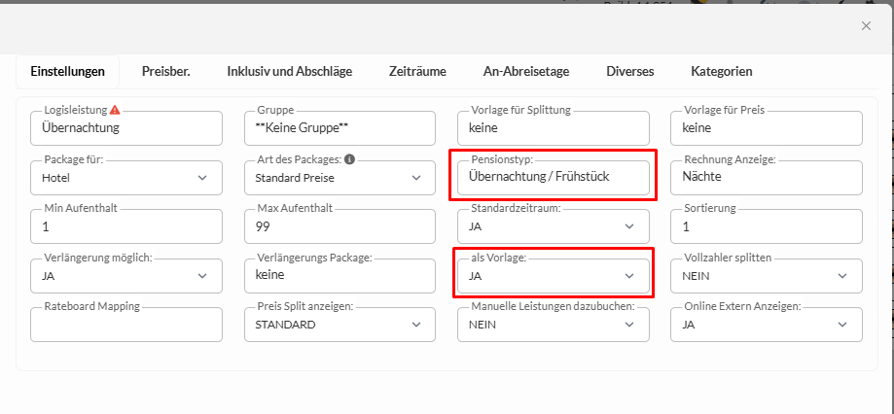Open the Kategorien tab
The width and height of the screenshot is (894, 414).
(721, 71)
